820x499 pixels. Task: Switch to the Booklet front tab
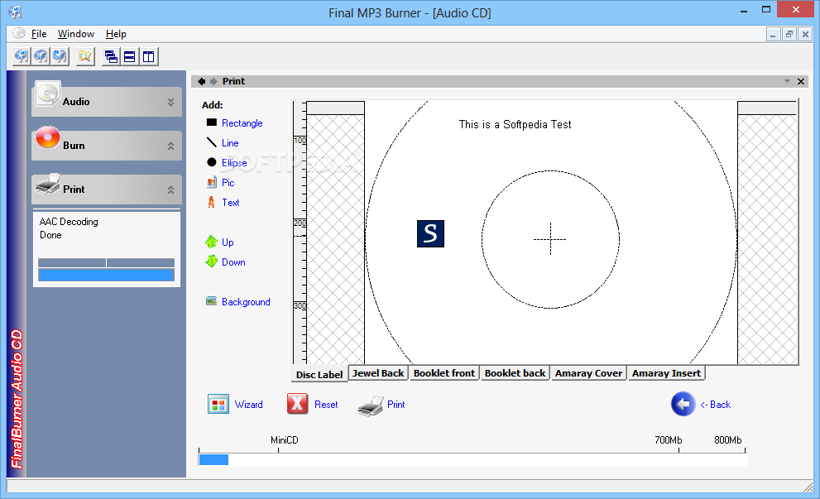point(444,373)
